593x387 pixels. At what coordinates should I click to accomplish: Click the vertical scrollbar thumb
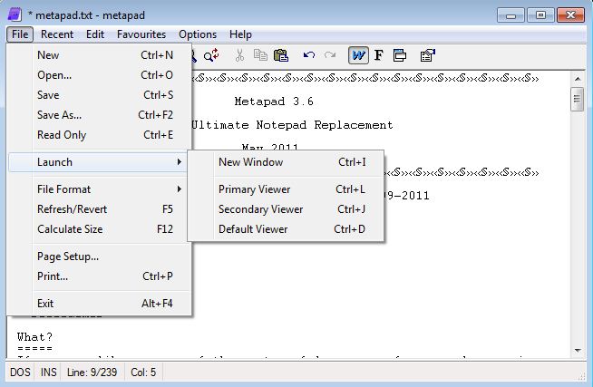tap(577, 99)
